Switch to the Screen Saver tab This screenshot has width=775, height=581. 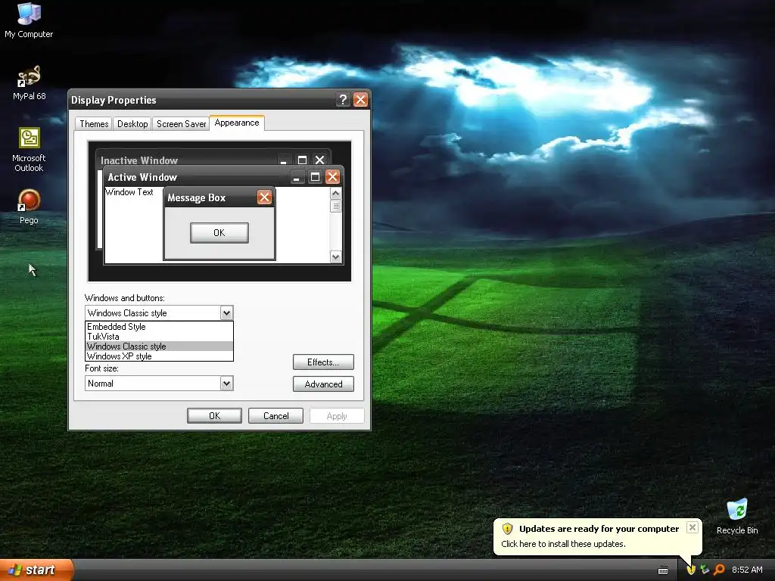point(182,123)
